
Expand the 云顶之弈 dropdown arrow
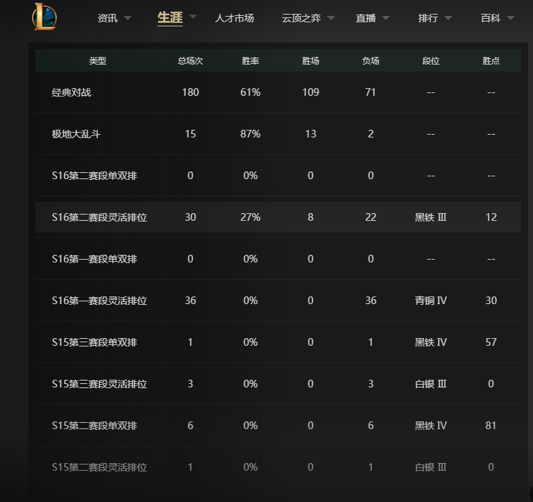pos(331,18)
